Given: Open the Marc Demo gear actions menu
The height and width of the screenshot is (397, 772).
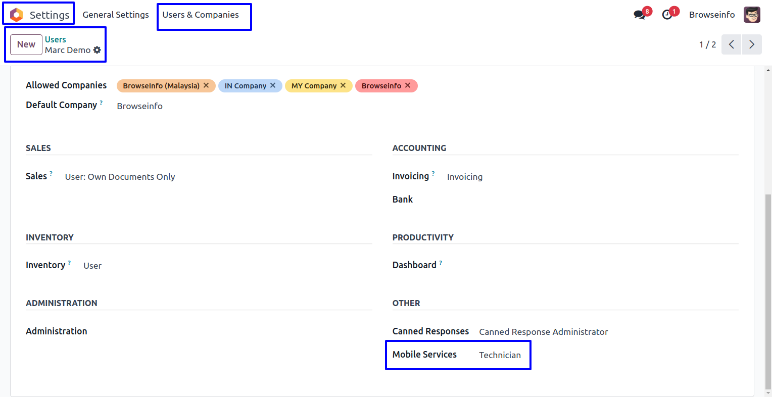Looking at the screenshot, I should pyautogui.click(x=97, y=50).
